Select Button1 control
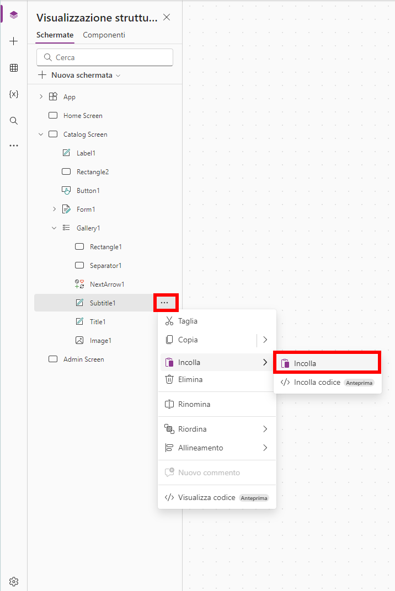The image size is (395, 591). coord(88,191)
